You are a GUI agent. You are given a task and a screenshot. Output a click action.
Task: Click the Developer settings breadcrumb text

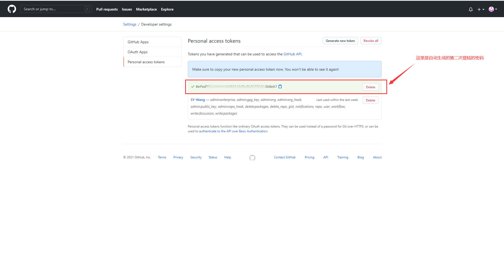coord(156,24)
